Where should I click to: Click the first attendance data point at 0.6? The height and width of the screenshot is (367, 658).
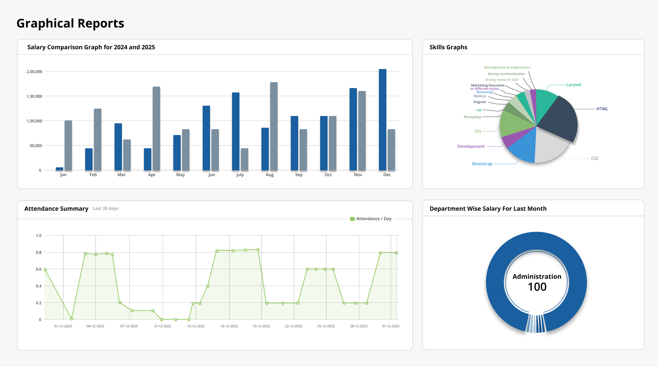pos(45,270)
